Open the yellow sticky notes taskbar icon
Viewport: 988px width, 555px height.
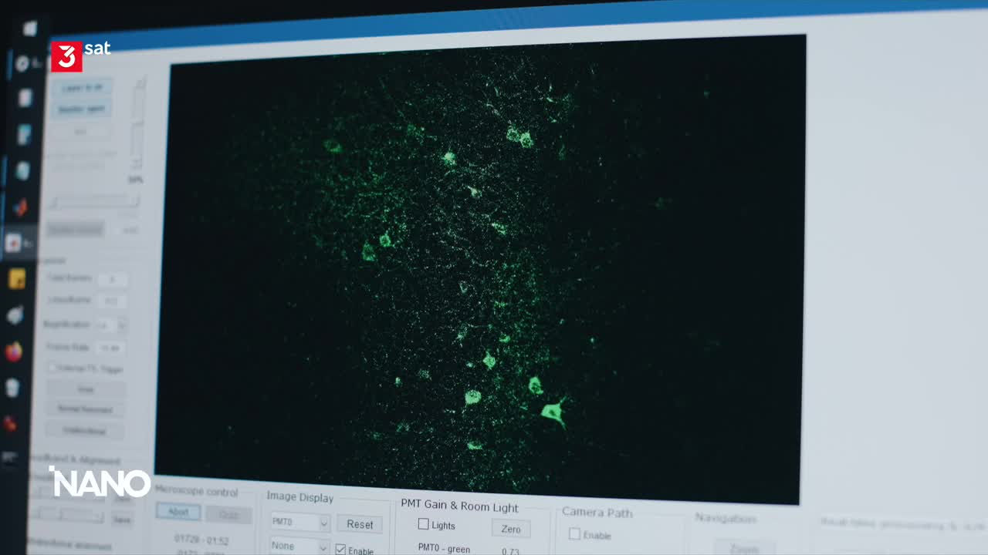17,279
